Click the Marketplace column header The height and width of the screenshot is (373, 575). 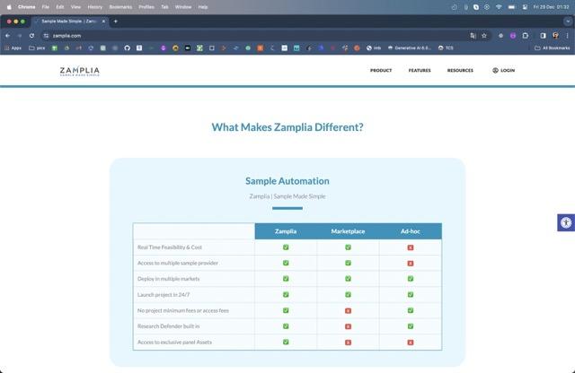[x=348, y=231]
